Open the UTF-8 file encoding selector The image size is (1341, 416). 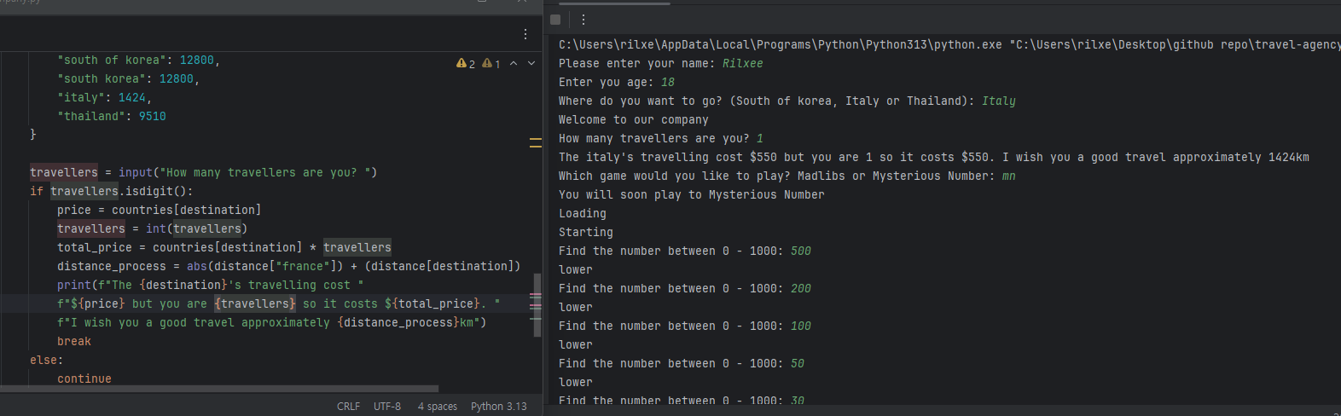[387, 407]
